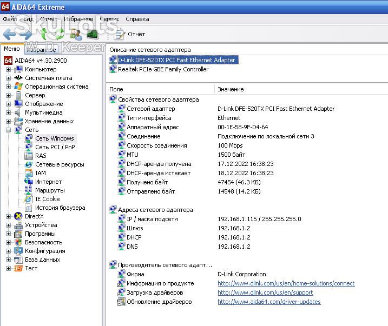The image size is (388, 326).
Task: Open История браузера item
Action: [x=60, y=208]
